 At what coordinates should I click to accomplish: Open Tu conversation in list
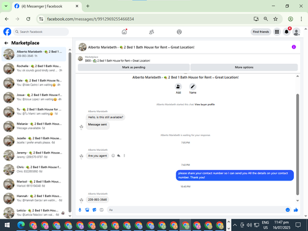[x=34, y=111]
